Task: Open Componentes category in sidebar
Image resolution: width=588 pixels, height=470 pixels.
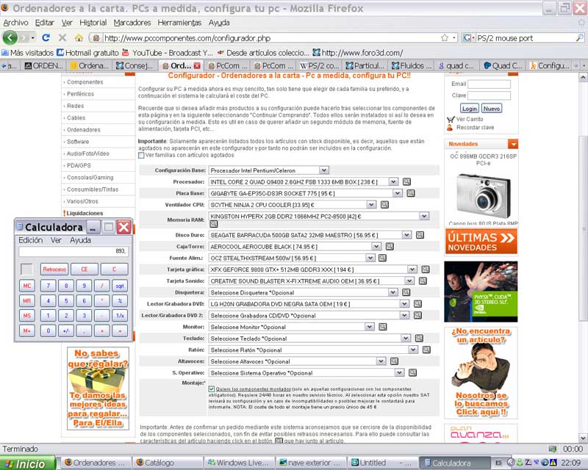Action: [85, 82]
